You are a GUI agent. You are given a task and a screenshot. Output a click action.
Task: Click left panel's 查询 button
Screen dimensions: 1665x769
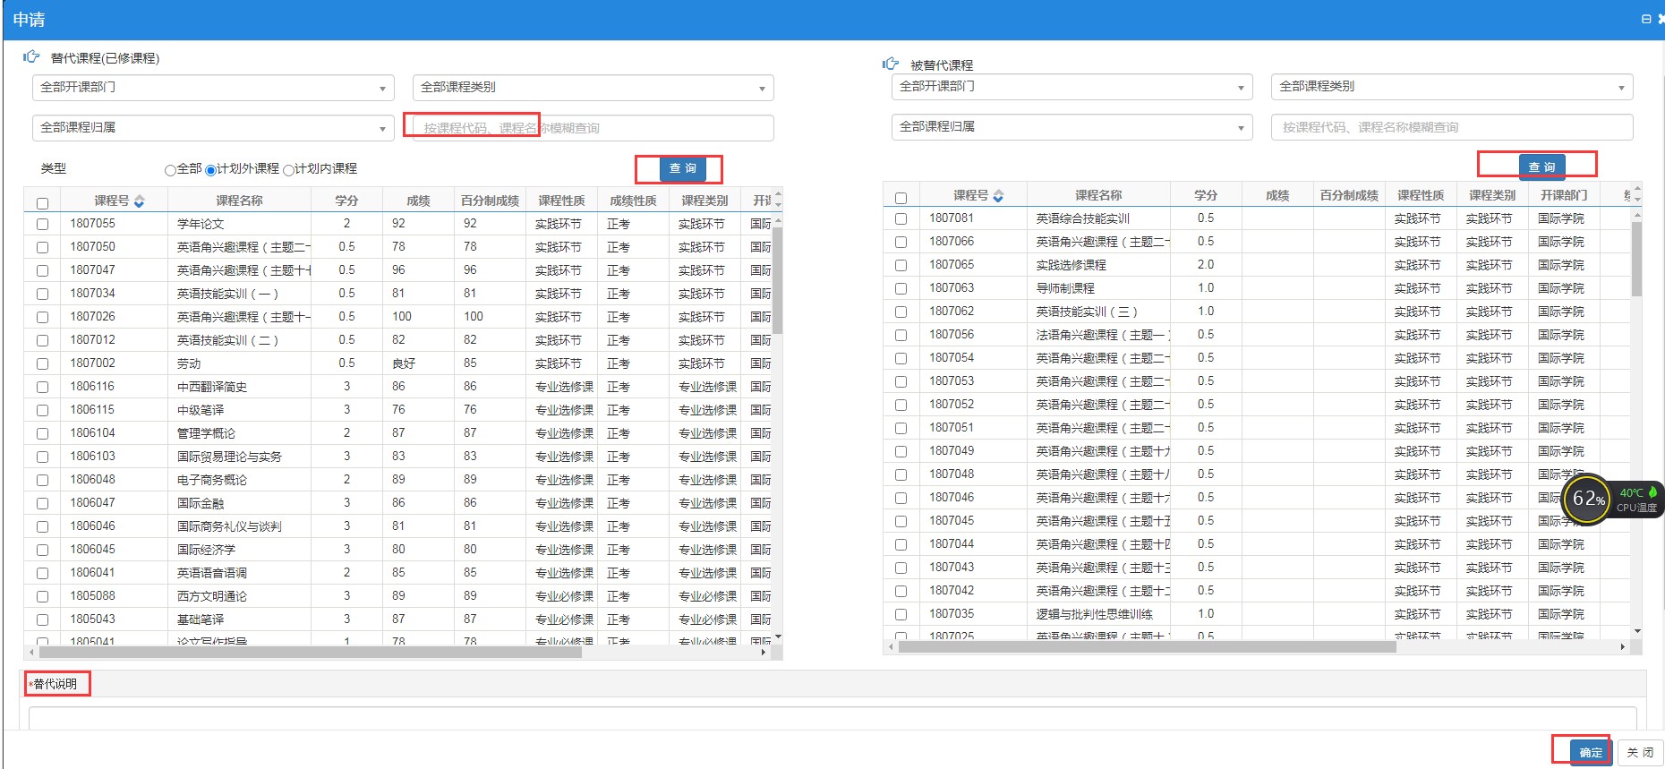[x=682, y=168]
